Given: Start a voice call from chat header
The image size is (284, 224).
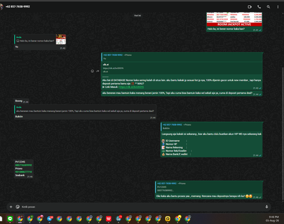Looking at the screenshot, I should [x=259, y=7].
